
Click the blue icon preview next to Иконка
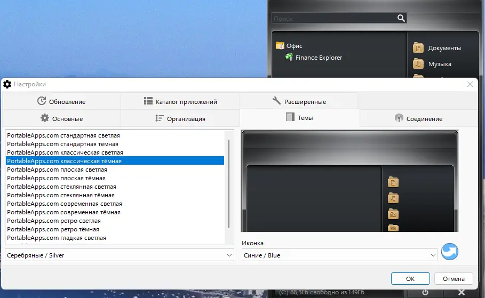coord(449,251)
